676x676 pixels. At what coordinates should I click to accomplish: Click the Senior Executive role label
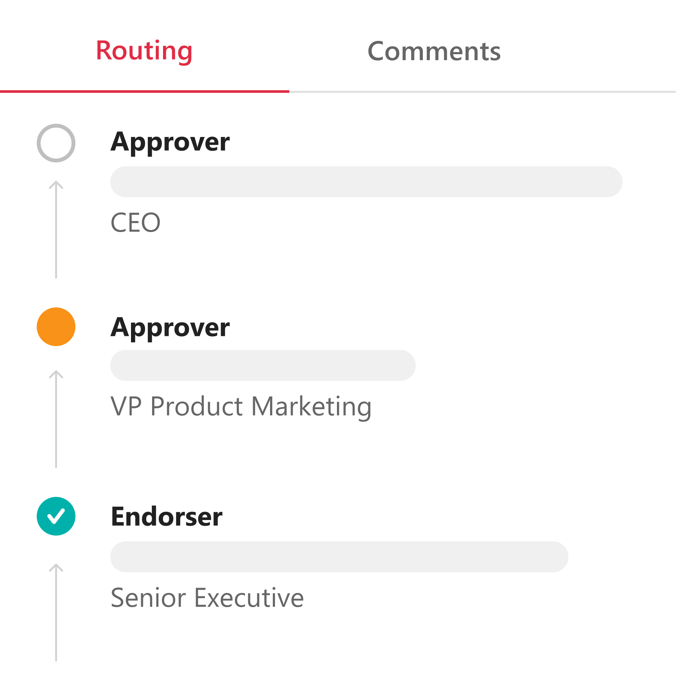[x=207, y=598]
